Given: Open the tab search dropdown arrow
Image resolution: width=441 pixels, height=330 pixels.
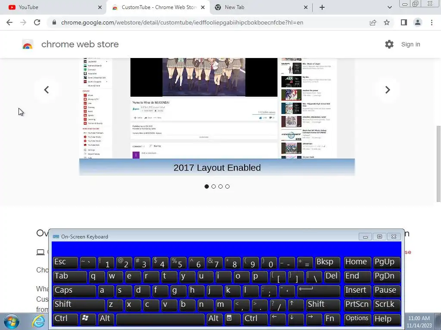Looking at the screenshot, I should pos(389,7).
